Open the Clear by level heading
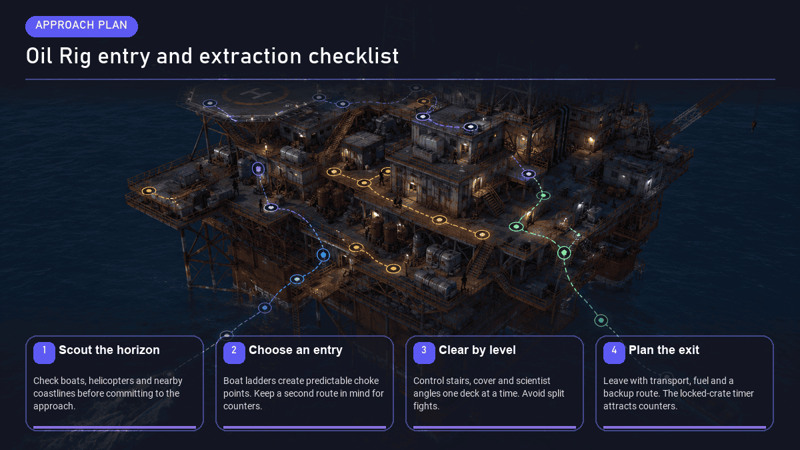This screenshot has height=450, width=800. click(477, 350)
